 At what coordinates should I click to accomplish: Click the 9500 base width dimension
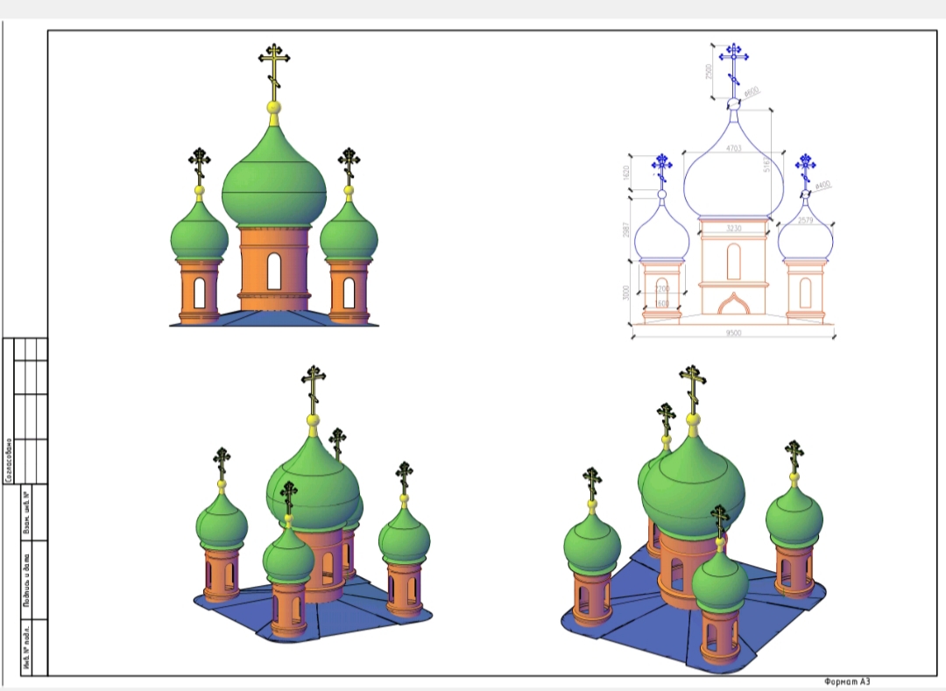coord(732,333)
